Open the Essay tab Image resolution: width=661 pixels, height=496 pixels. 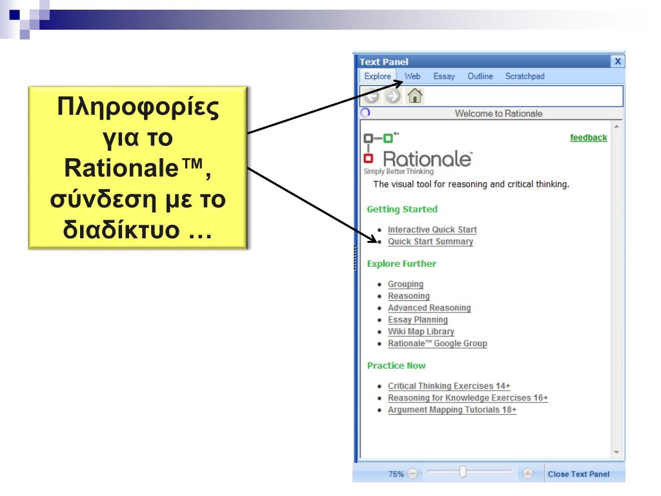(x=444, y=76)
